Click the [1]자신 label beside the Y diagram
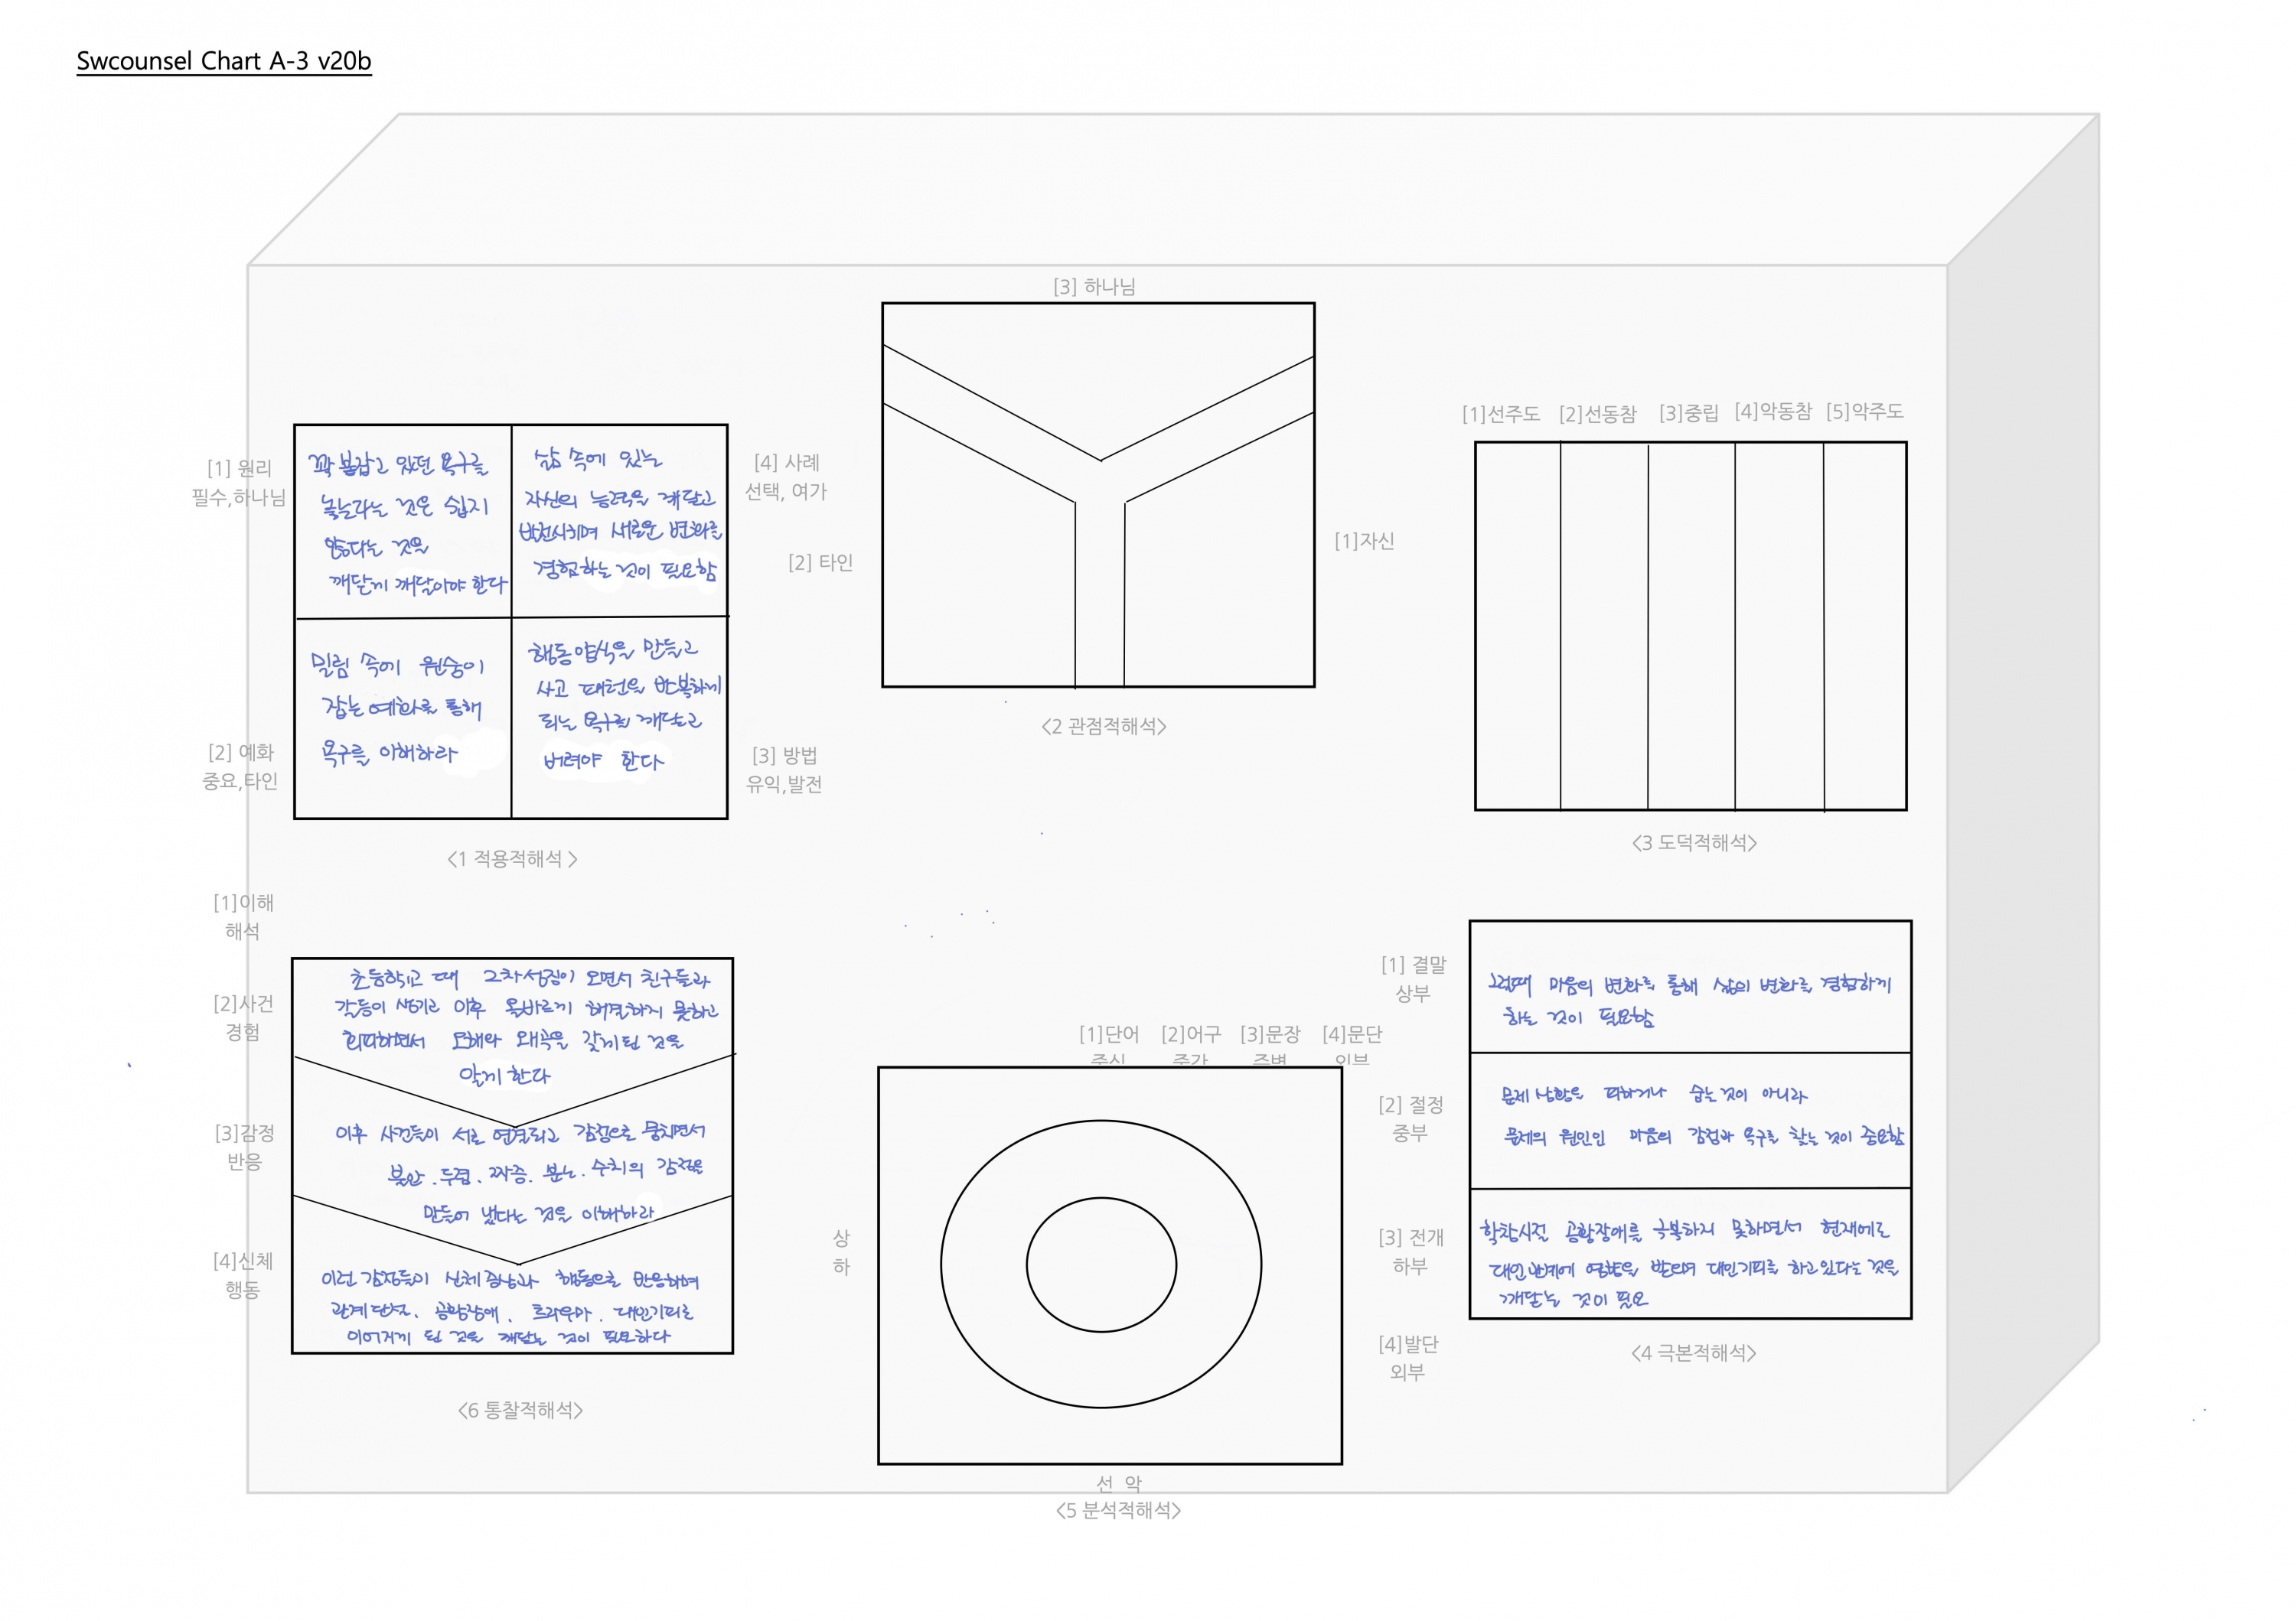The height and width of the screenshot is (1621, 2296). click(1364, 541)
